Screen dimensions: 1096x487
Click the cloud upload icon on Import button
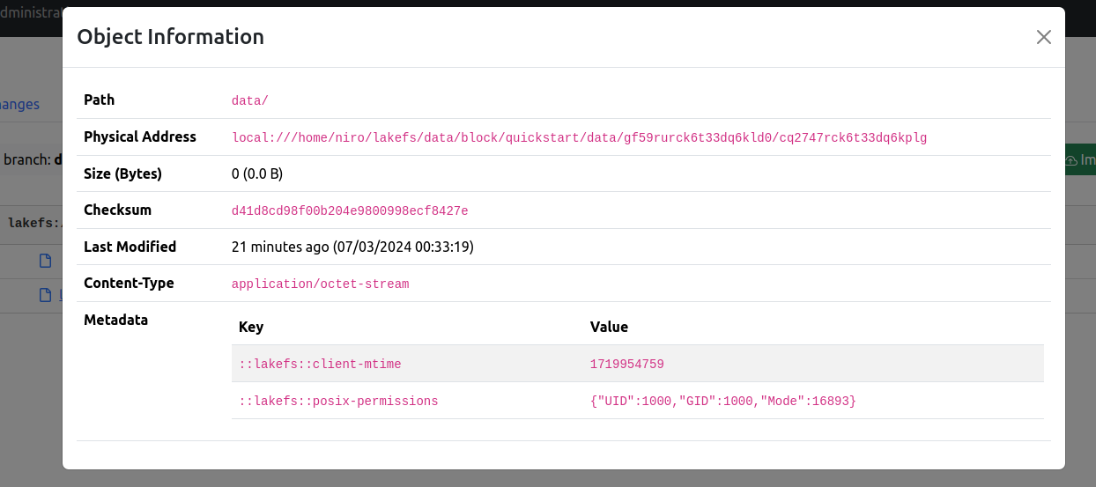coord(1072,160)
